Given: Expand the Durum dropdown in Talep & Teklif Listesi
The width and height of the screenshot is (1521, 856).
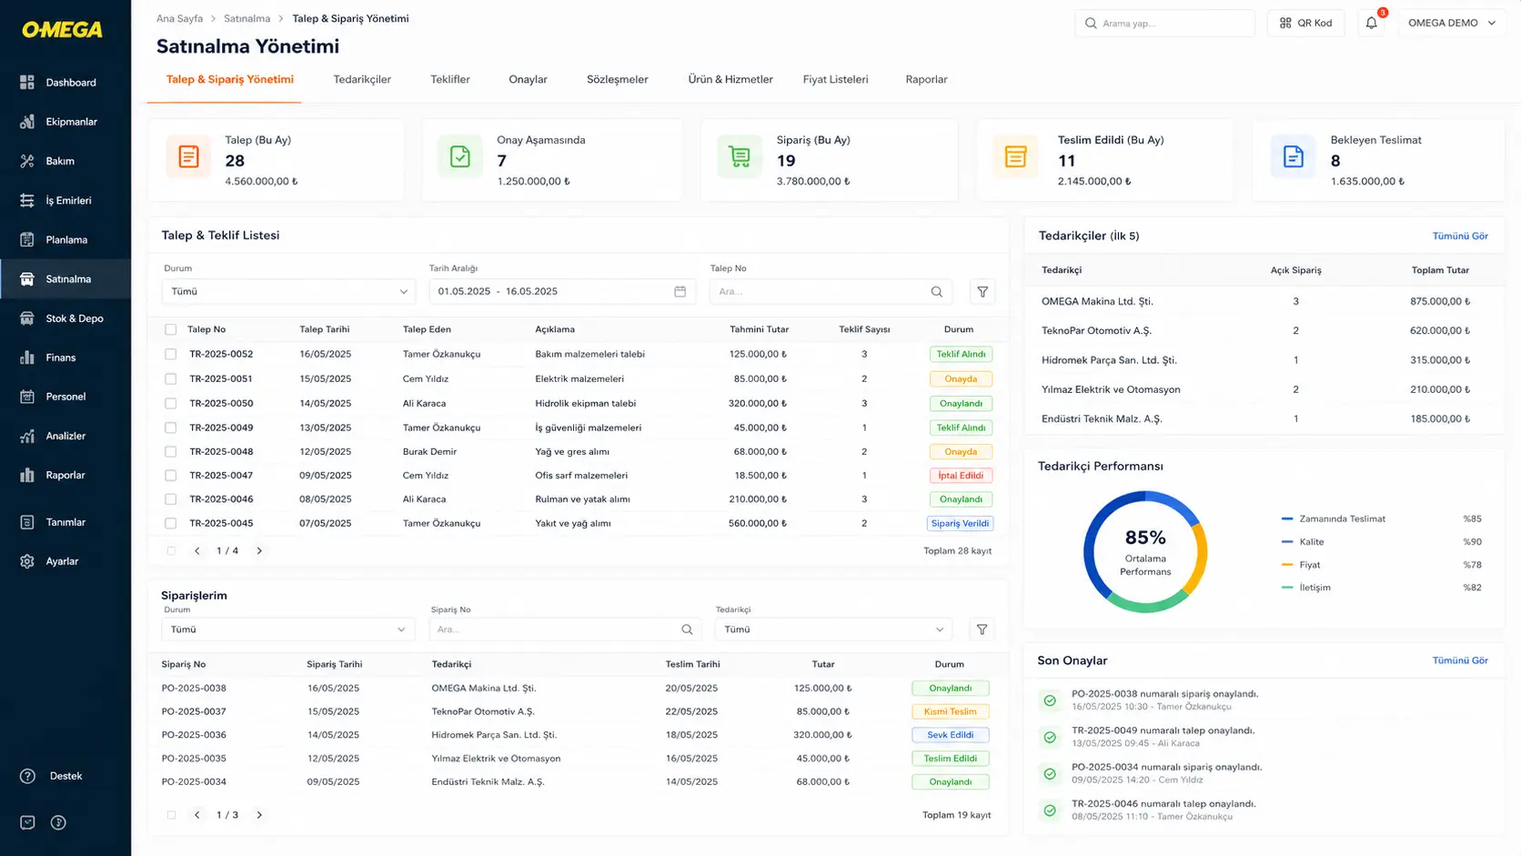Looking at the screenshot, I should pos(289,292).
